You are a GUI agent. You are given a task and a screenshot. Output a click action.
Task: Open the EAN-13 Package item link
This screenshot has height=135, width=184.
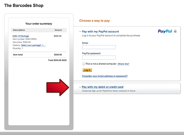[21, 36]
